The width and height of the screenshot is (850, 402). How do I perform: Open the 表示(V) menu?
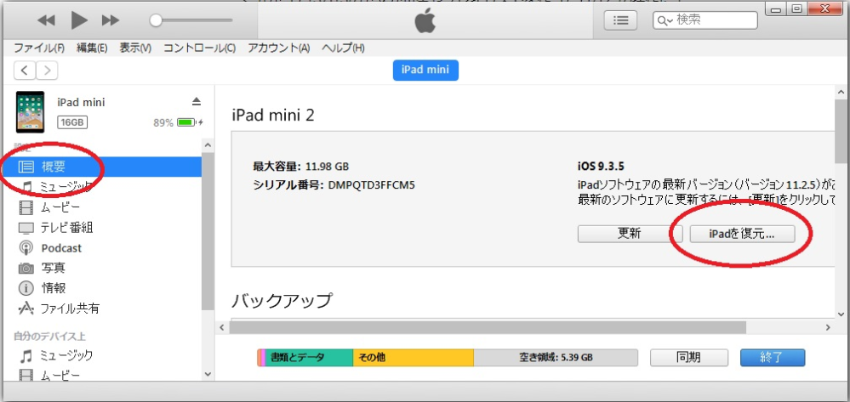(x=135, y=48)
